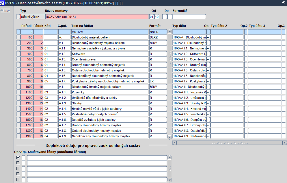Image resolution: width=287 pixels, height=183 pixels.
Task: Click the Č.pol. cell A.I.1
Action: point(64,48)
